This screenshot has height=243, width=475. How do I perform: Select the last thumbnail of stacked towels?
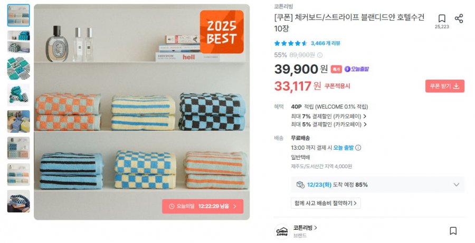(18, 201)
